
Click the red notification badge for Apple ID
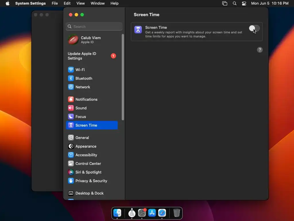pos(113,56)
